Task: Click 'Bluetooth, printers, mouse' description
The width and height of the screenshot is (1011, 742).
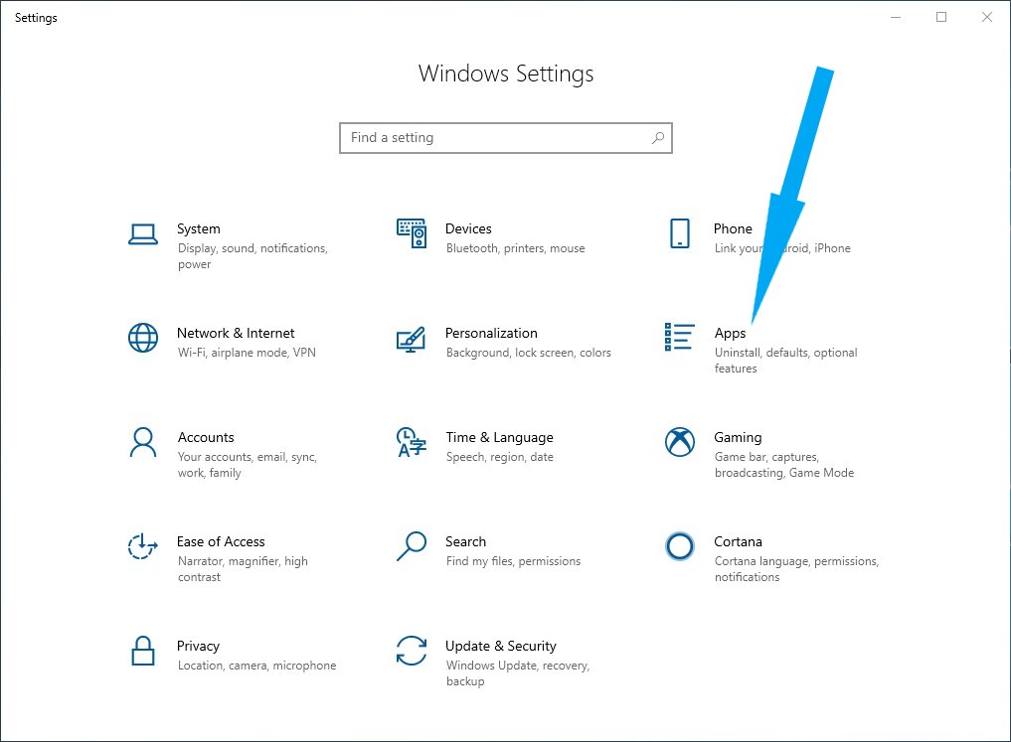Action: 515,248
